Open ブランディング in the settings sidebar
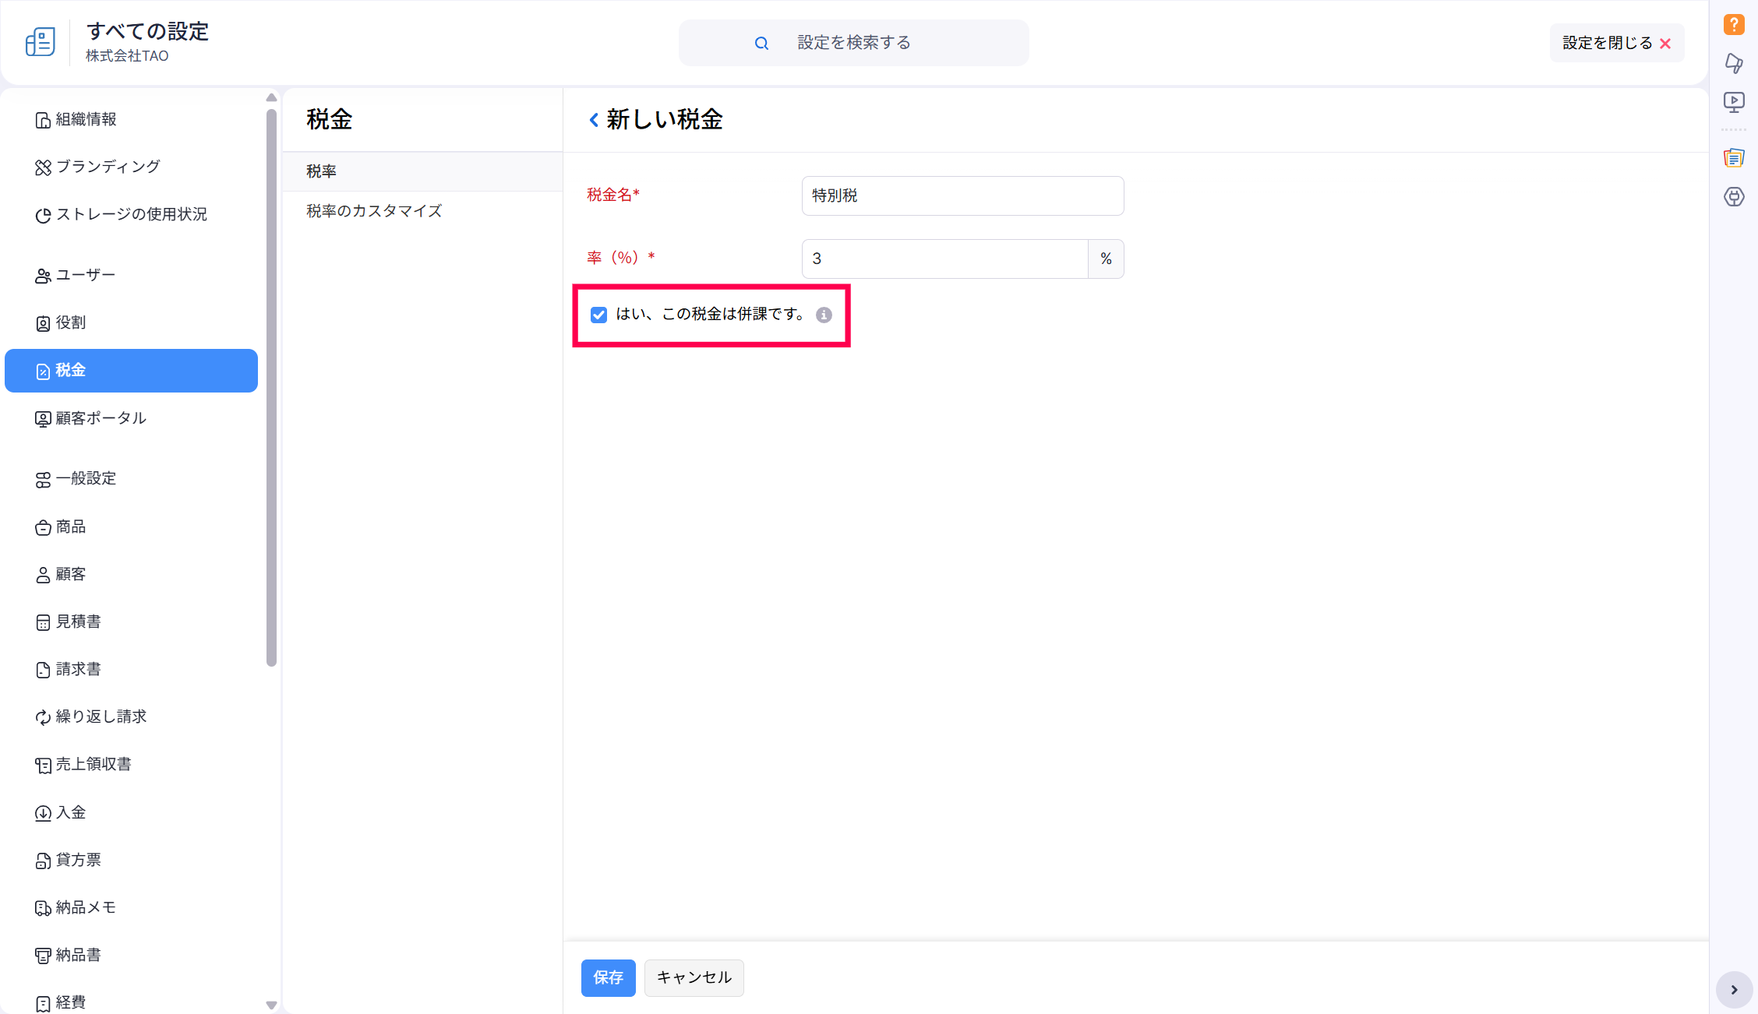The width and height of the screenshot is (1758, 1014). (x=108, y=167)
